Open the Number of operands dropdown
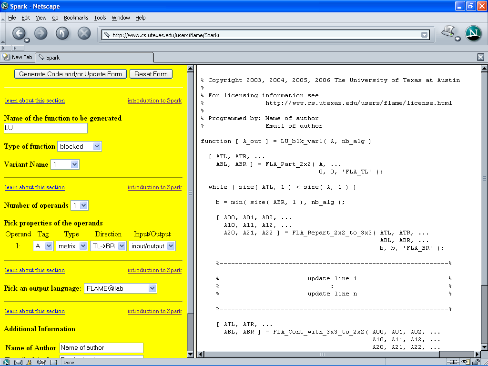 pyautogui.click(x=80, y=205)
